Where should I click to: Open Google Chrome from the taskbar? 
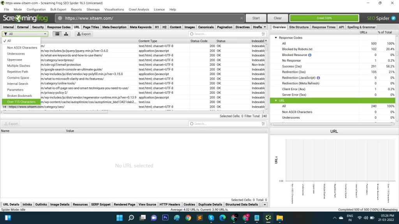[188, 218]
